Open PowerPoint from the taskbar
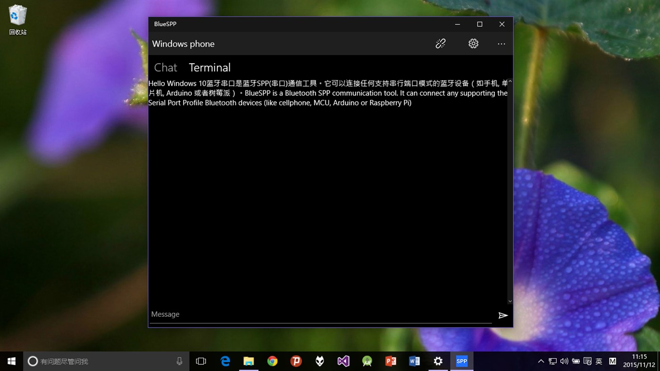This screenshot has width=660, height=371. click(390, 361)
